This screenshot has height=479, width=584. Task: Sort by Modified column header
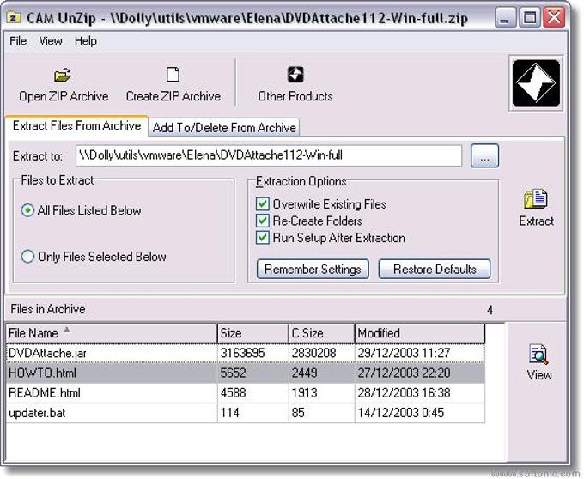tap(420, 333)
